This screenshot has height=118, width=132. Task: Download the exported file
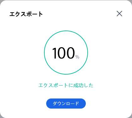coord(66,104)
